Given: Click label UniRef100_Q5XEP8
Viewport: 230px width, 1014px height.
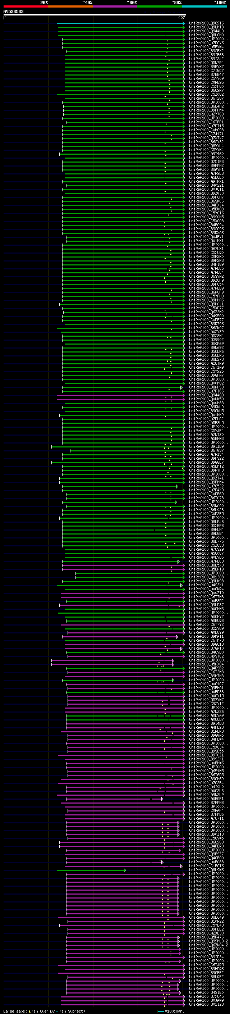Looking at the screenshot, I should click(x=206, y=526).
